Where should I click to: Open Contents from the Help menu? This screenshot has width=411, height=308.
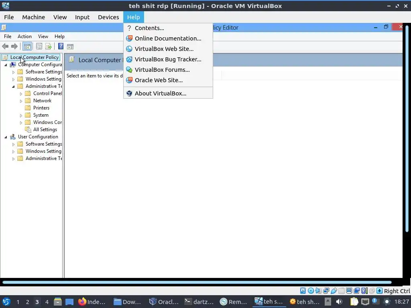168,28
